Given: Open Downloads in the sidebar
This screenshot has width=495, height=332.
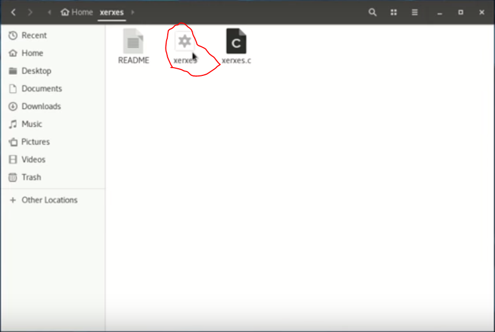Looking at the screenshot, I should point(41,106).
